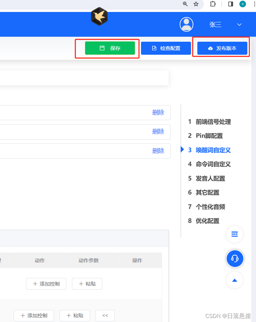The image size is (256, 322).
Task: Click the third wake word input row
Action: coord(85,151)
